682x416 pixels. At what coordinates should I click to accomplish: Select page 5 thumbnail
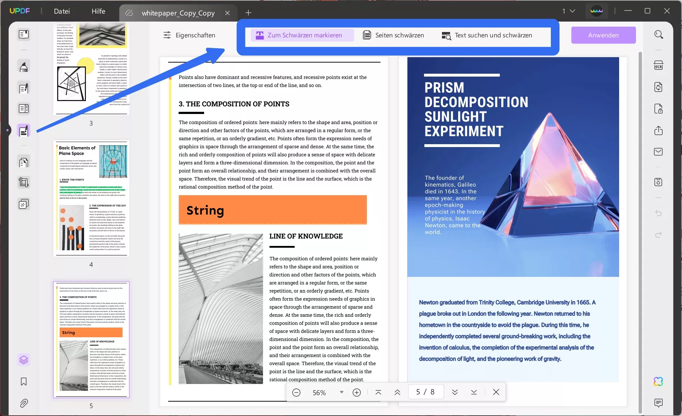click(91, 340)
